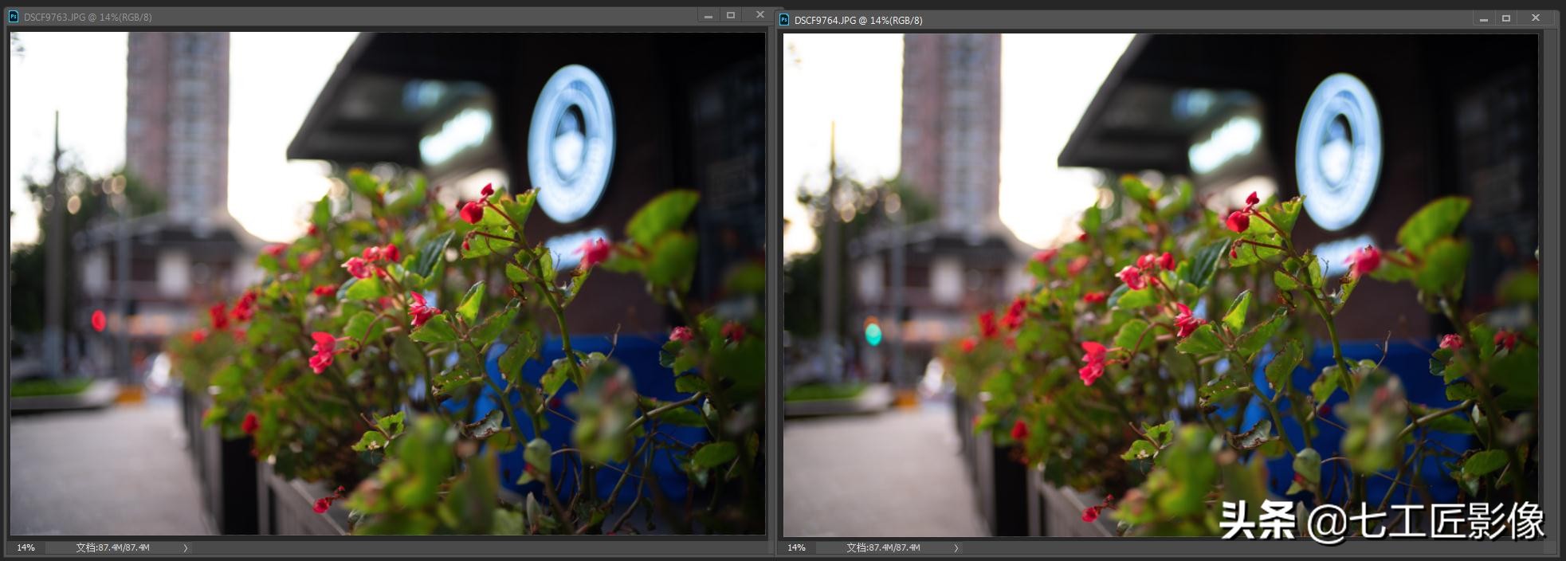Select the DSCF9763.JPG @ 14%(RGB/8) window title
1566x561 pixels.
pos(88,17)
